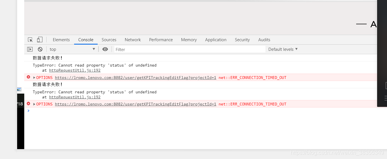
Task: Open the top context dropdown
Action: pyautogui.click(x=72, y=49)
